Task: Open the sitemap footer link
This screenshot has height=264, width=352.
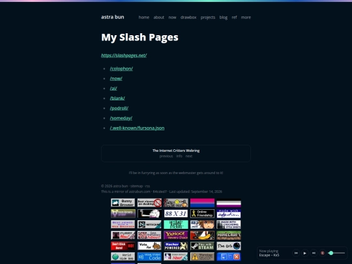Action: 136,186
